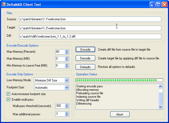Viewport: 169px width, 123px height.
Task: Increase Max Memory (Percent) with up arrow
Action: (x=67, y=51)
